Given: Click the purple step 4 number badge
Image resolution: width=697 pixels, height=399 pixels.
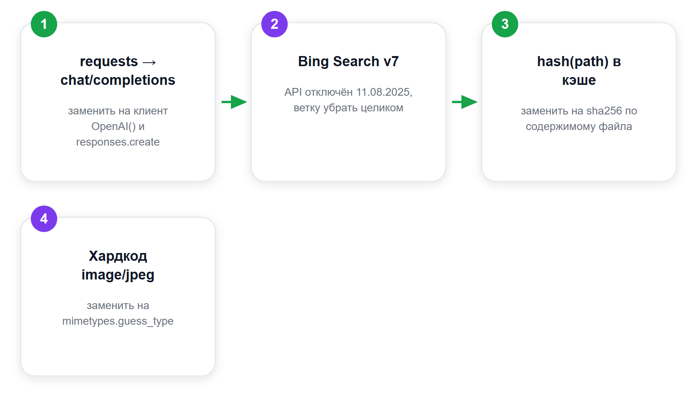Looking at the screenshot, I should tap(44, 219).
